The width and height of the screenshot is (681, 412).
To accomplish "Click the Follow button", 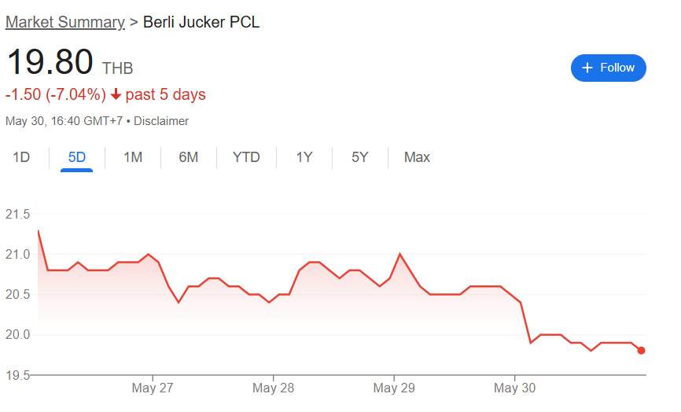I will tap(608, 68).
